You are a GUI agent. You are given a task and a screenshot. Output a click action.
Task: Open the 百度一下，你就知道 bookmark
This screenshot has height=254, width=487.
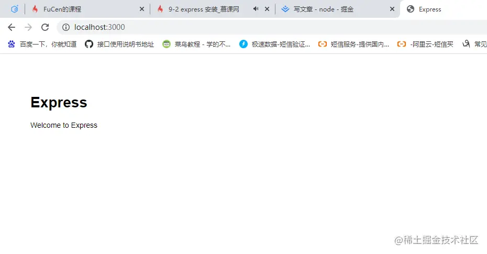pos(42,45)
